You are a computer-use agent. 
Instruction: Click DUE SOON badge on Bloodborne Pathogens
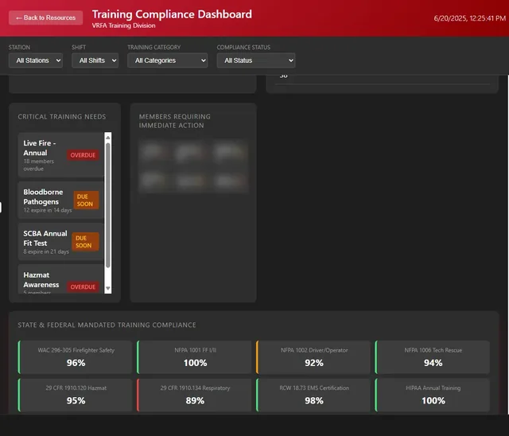86,200
